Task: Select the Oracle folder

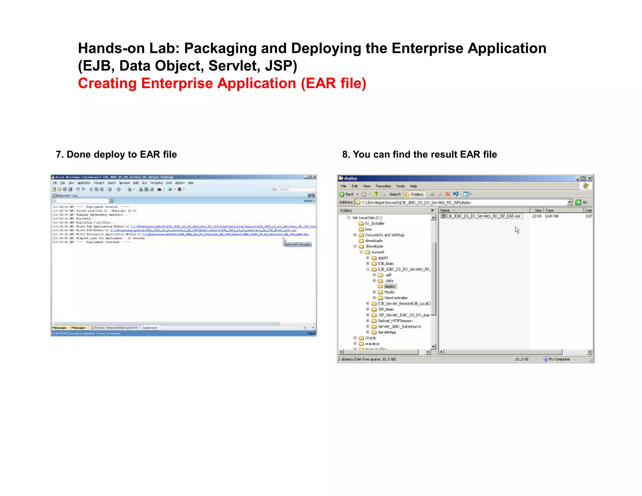Action: 367,338
